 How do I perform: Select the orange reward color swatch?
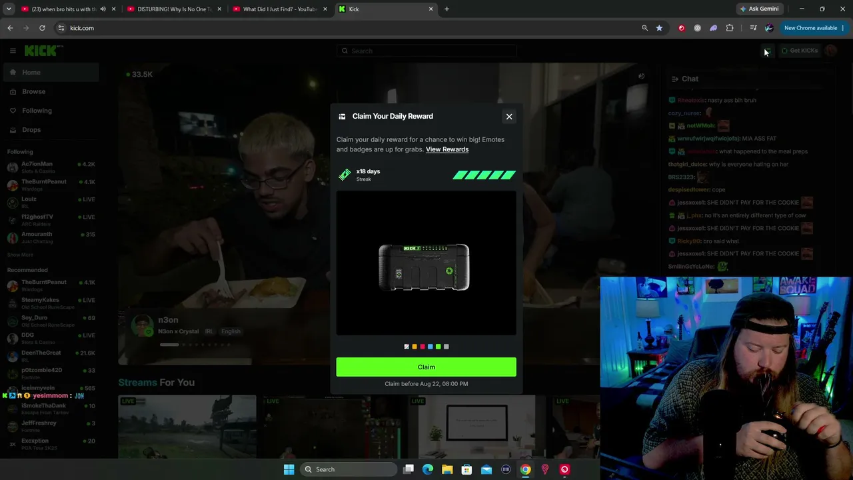[x=415, y=347]
